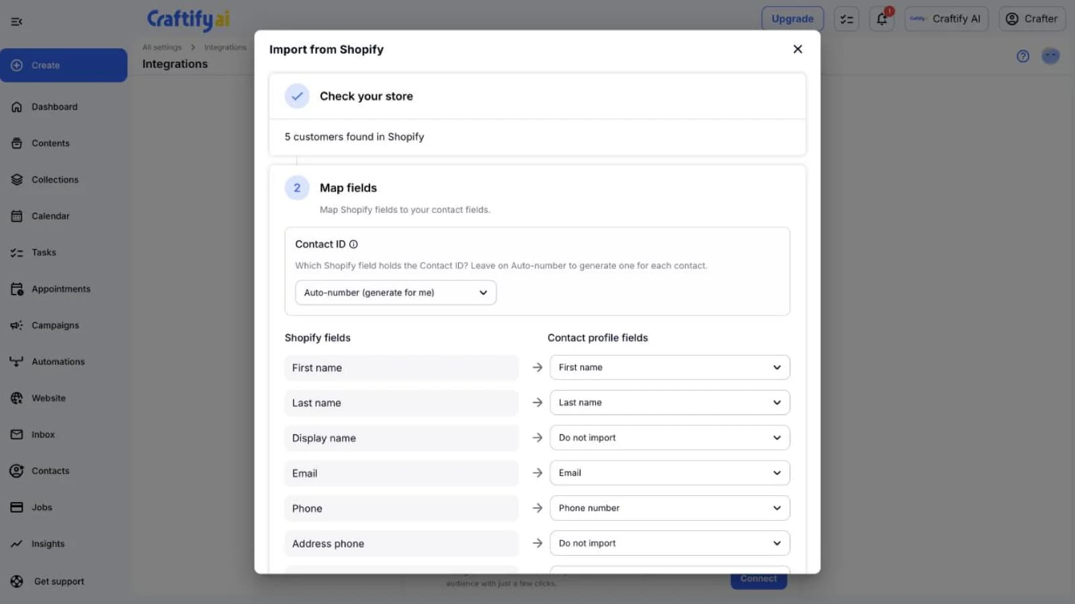This screenshot has height=604, width=1075.
Task: Open the Display name mapping dropdown
Action: tap(670, 438)
